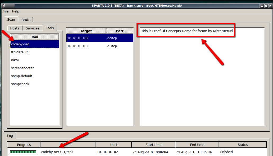Viewport: 273px width, 156px height.
Task: Click the green progress bar in log
Action: [23, 152]
